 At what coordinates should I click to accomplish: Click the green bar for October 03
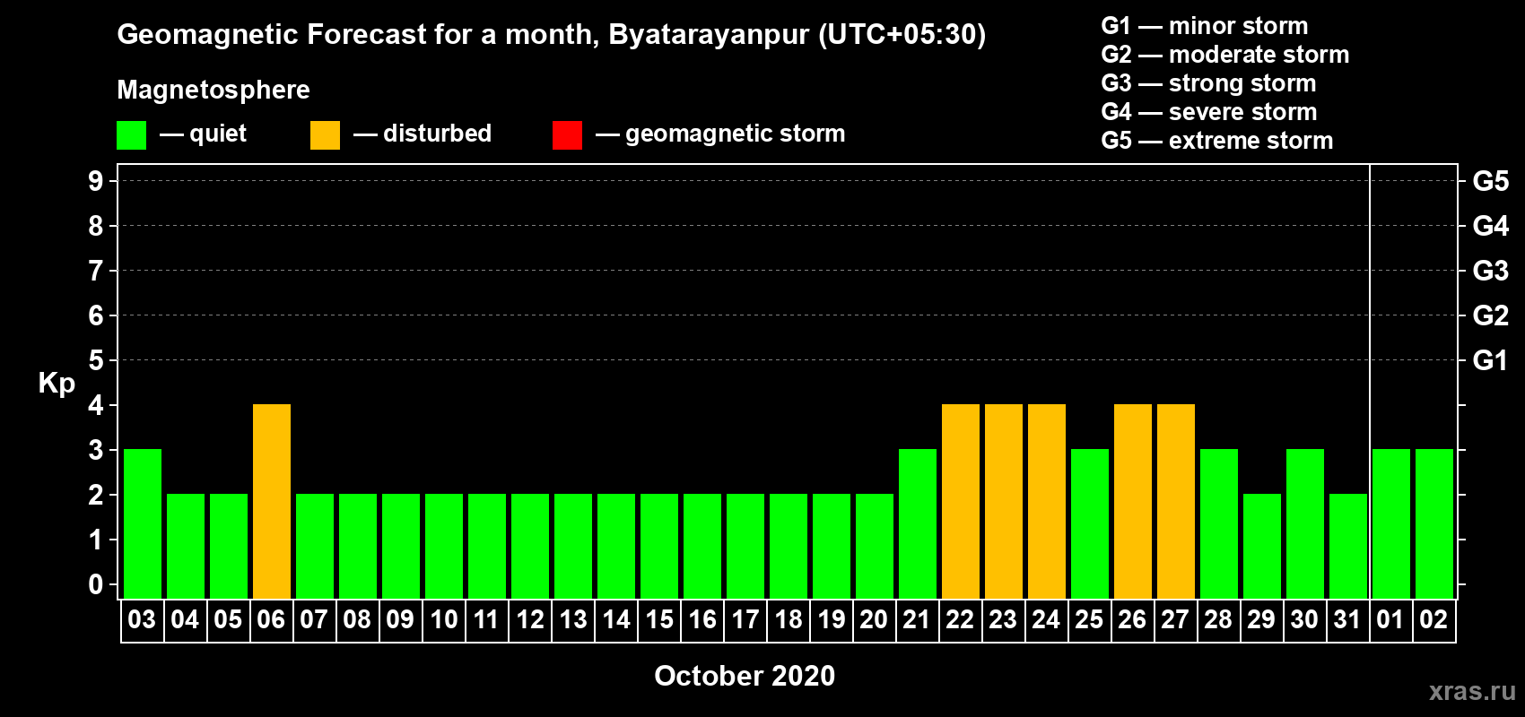click(143, 523)
